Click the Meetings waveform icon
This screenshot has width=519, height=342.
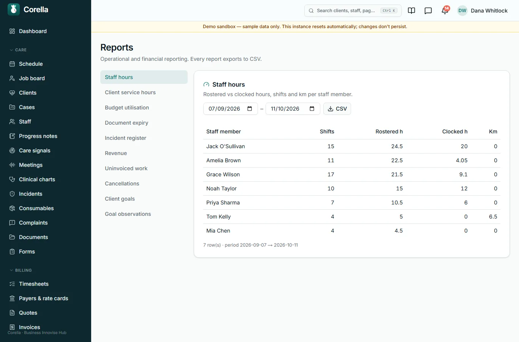point(12,165)
